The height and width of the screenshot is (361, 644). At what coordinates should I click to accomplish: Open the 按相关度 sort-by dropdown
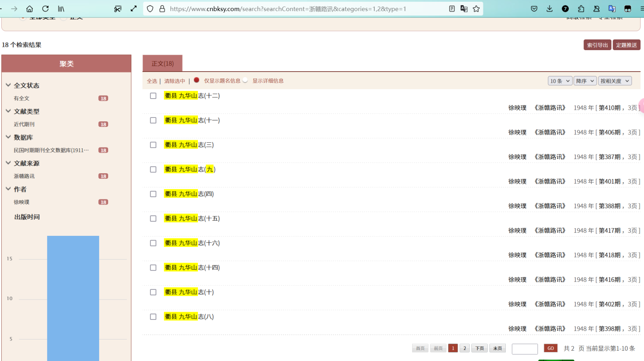coord(615,81)
